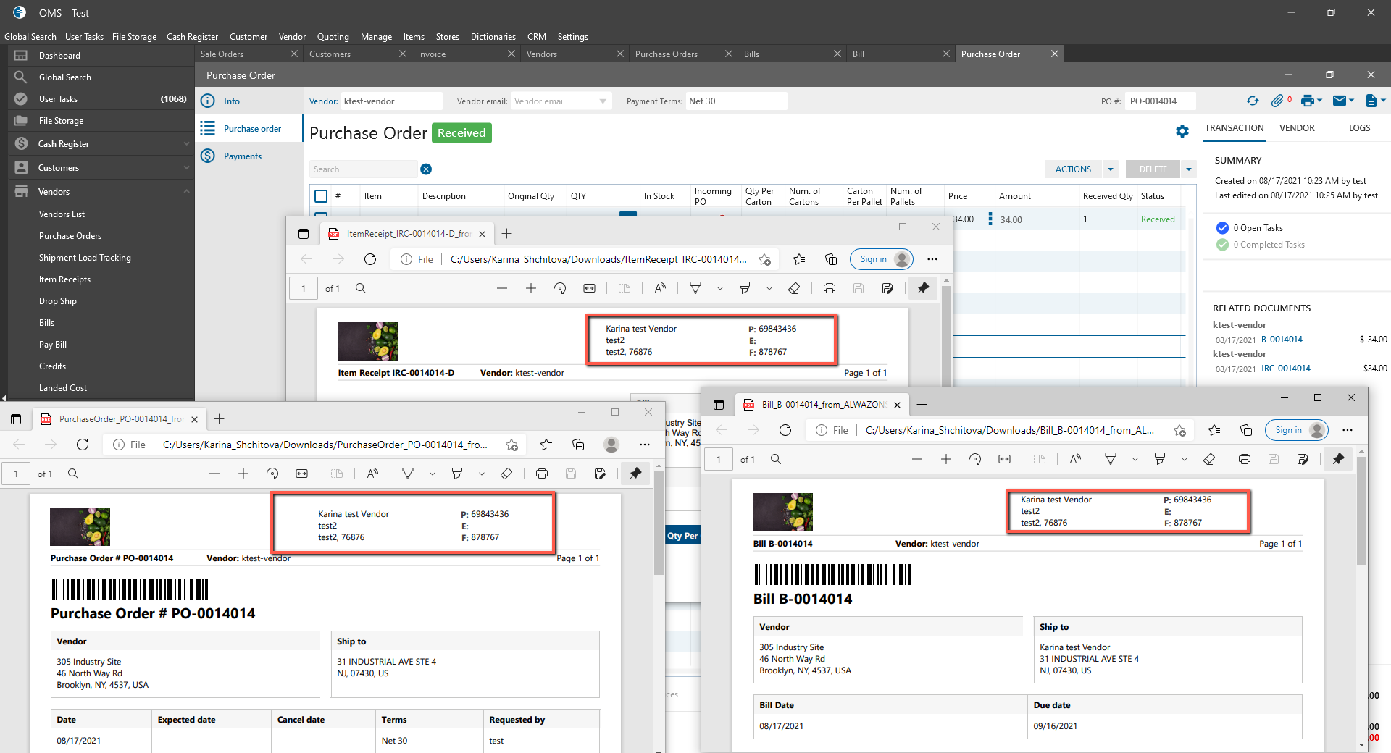Open the Dictionaries menu

click(x=493, y=37)
